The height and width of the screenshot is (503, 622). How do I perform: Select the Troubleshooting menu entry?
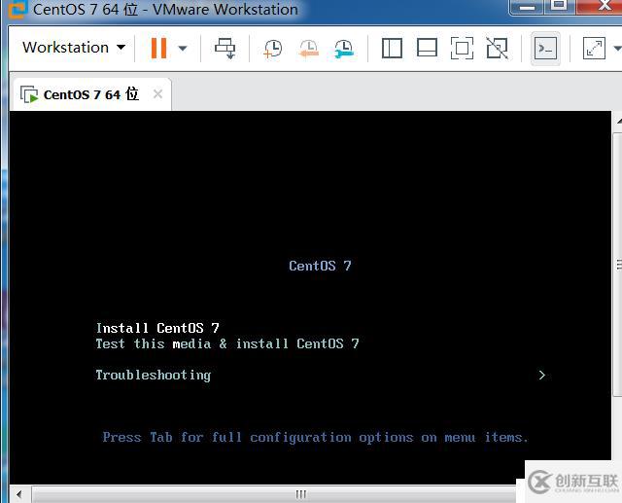pos(154,376)
